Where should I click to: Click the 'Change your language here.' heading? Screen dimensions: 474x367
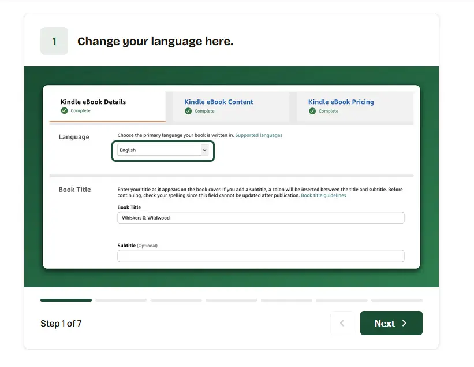click(x=155, y=41)
